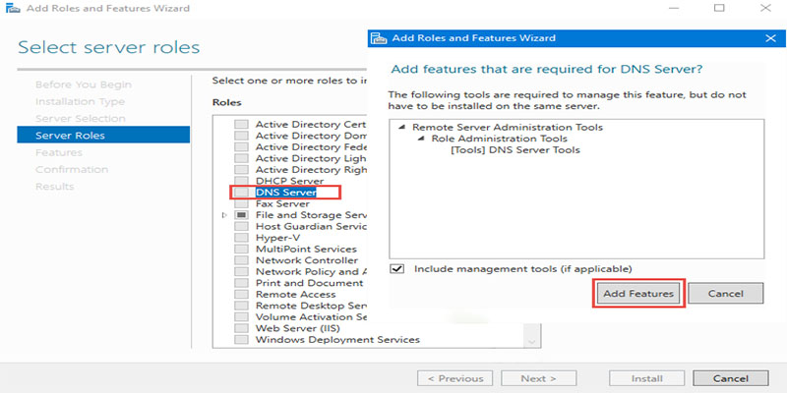
Task: Click the roles list scroll down arrow
Action: (x=532, y=342)
